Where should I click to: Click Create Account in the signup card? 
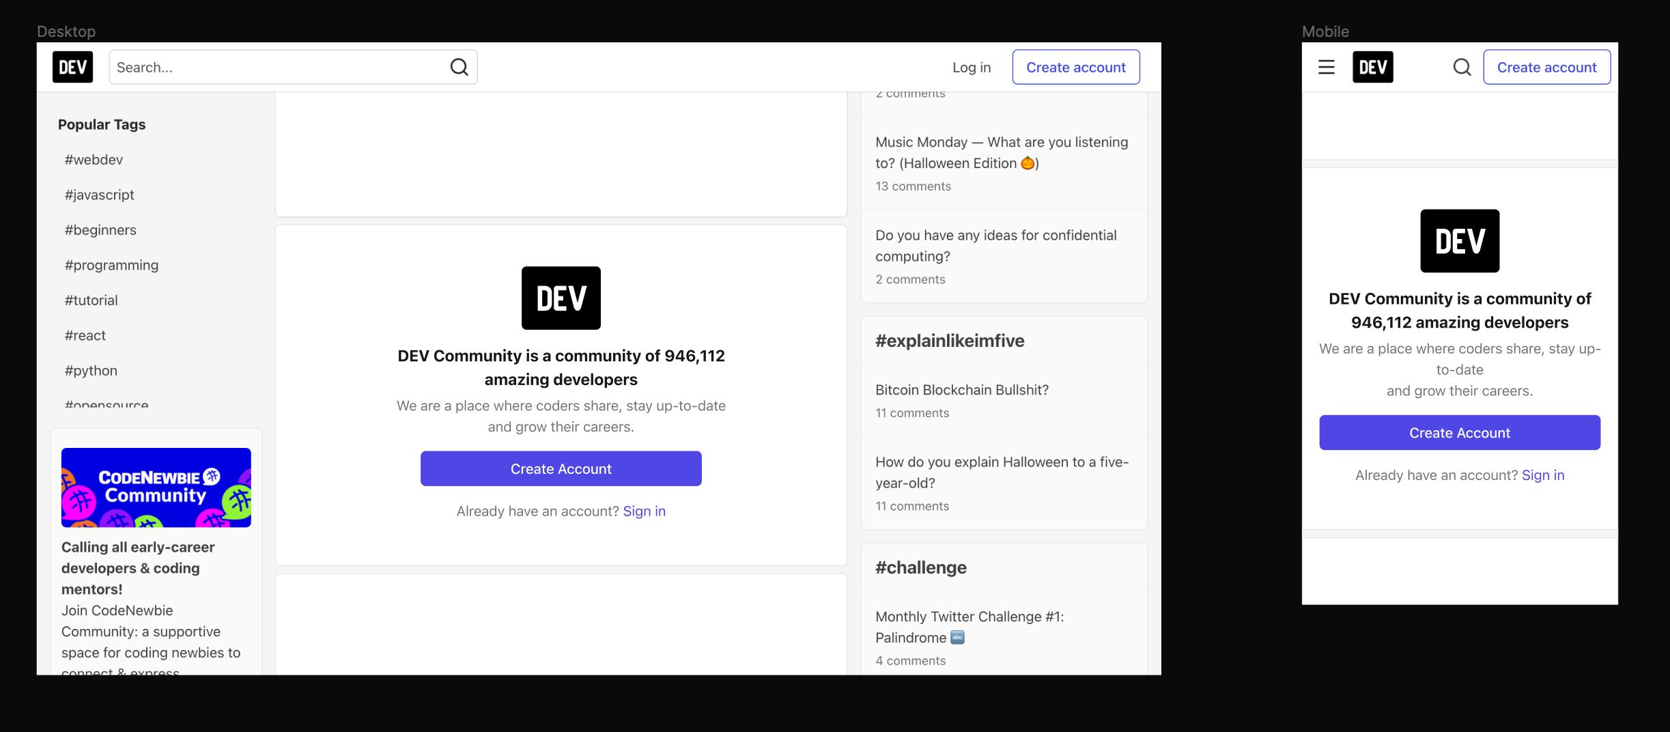point(561,468)
